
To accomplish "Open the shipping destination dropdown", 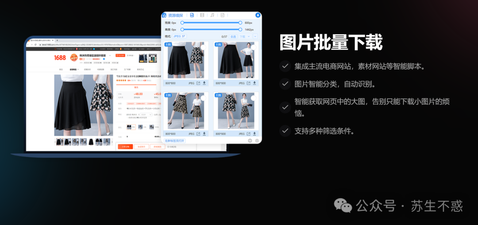I will pos(146,115).
